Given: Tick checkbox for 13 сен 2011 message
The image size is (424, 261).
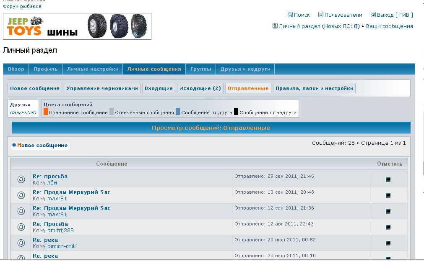Looking at the screenshot, I should pyautogui.click(x=388, y=195).
